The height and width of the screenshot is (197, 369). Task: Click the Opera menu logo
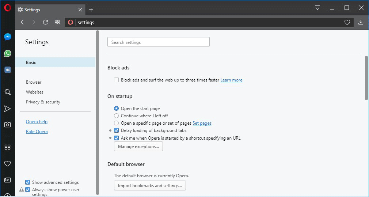(8, 8)
